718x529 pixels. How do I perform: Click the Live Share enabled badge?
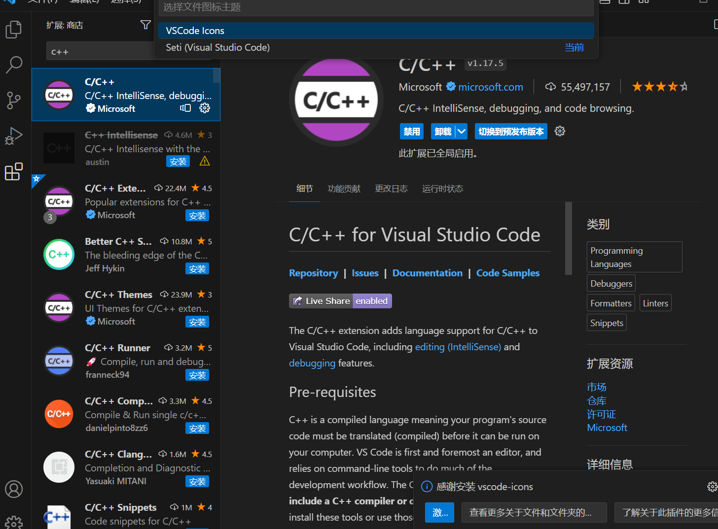(340, 301)
